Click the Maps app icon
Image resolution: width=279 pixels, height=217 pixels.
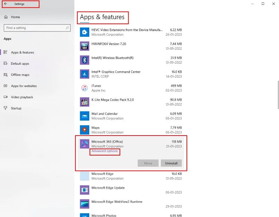tap(84, 130)
